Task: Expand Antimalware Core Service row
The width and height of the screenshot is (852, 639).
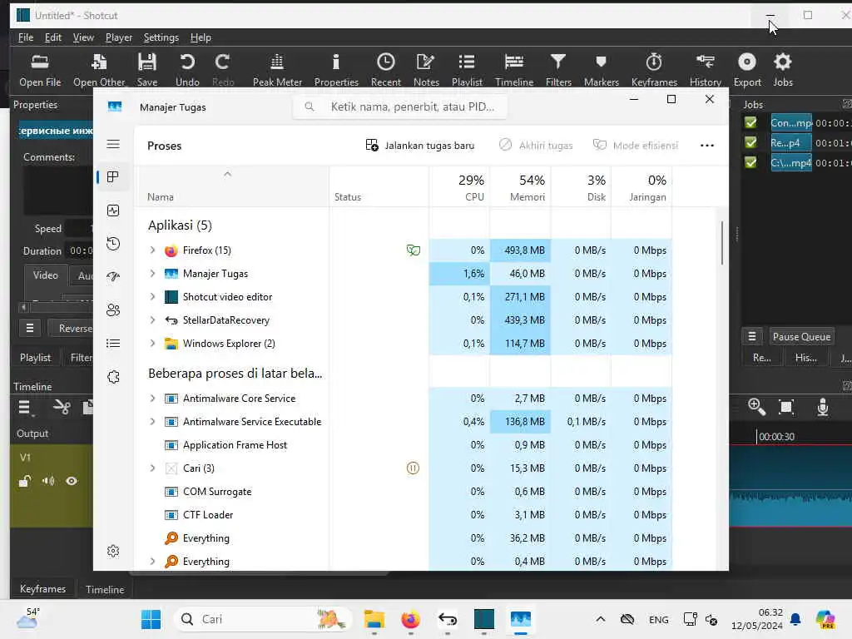Action: point(153,399)
